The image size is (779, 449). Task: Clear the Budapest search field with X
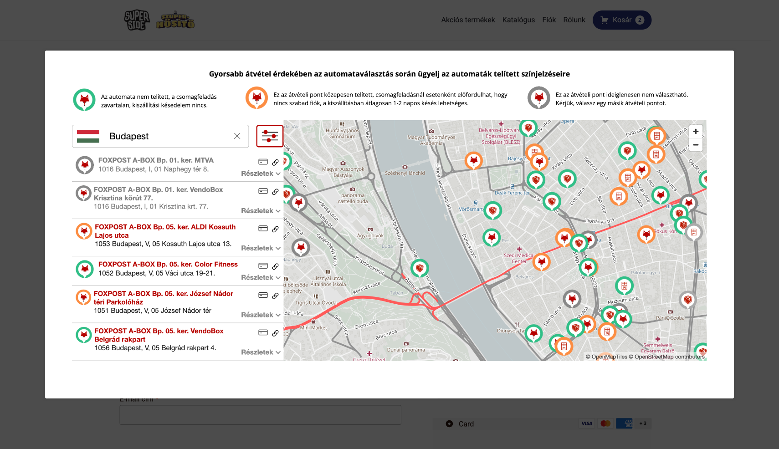click(x=237, y=136)
